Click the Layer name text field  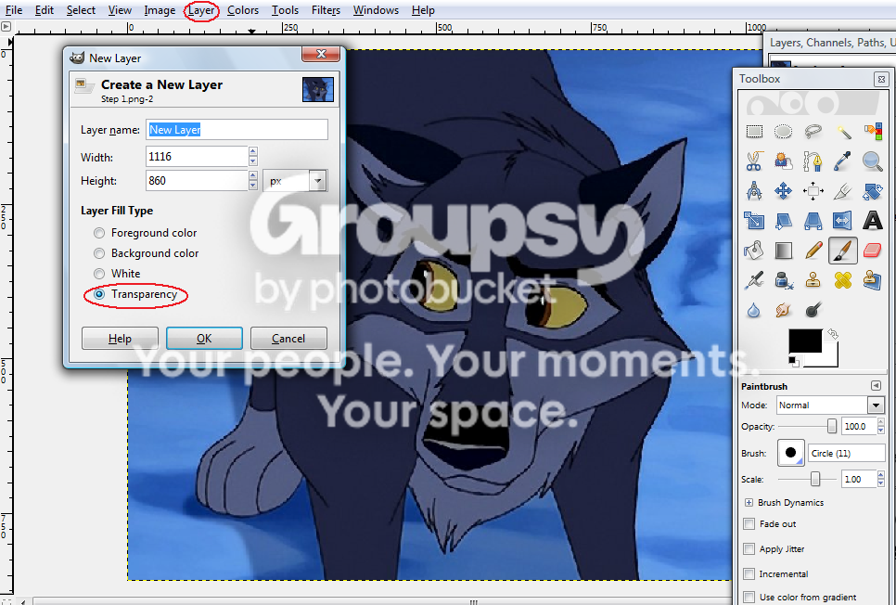click(x=237, y=130)
